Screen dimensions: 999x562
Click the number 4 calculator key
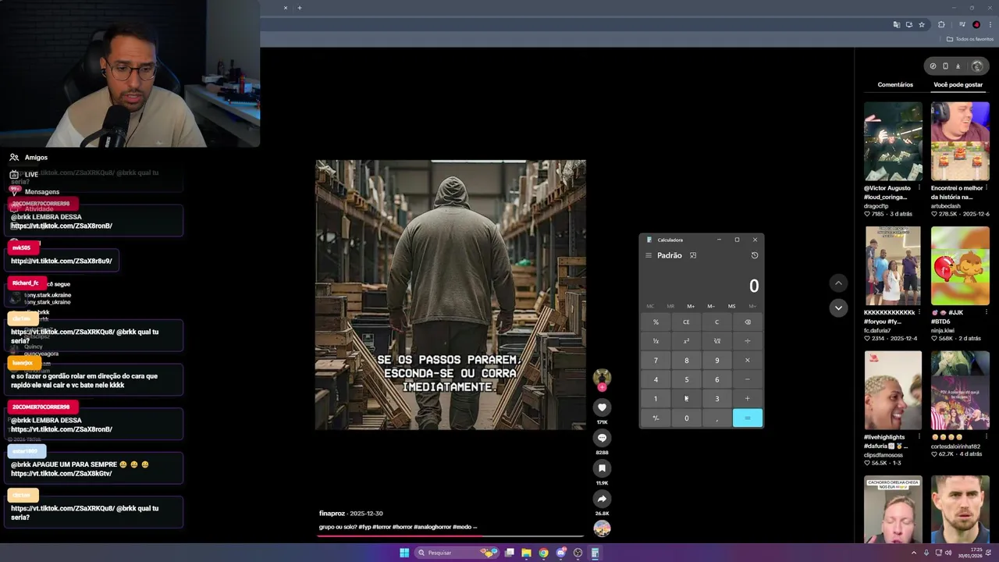pyautogui.click(x=656, y=379)
